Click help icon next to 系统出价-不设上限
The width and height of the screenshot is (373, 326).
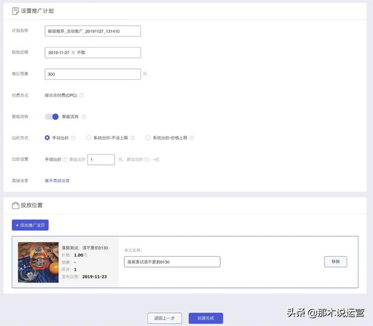click(x=132, y=138)
